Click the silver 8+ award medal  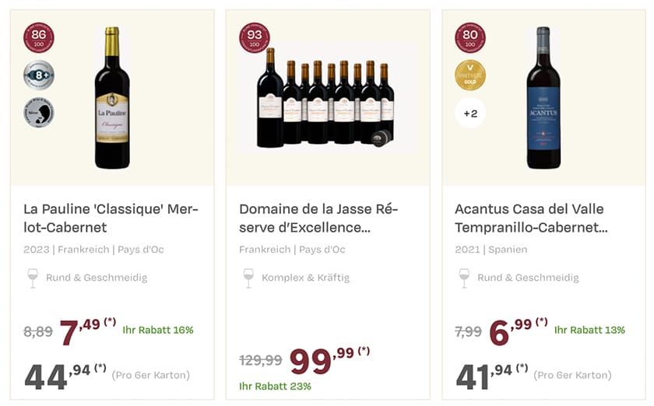pyautogui.click(x=38, y=75)
